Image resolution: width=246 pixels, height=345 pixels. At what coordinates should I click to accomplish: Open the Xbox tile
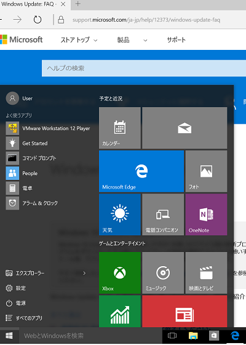[x=120, y=273]
